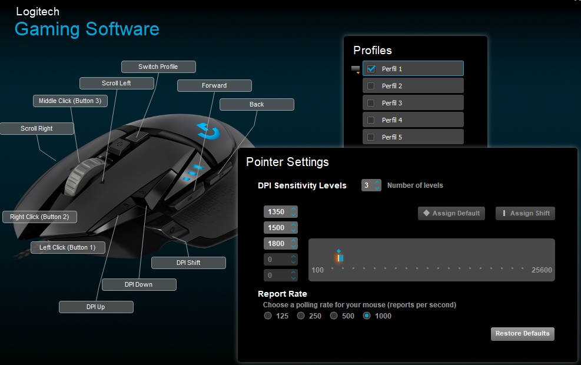Select the Scroll Left button label
The height and width of the screenshot is (365, 581).
117,84
